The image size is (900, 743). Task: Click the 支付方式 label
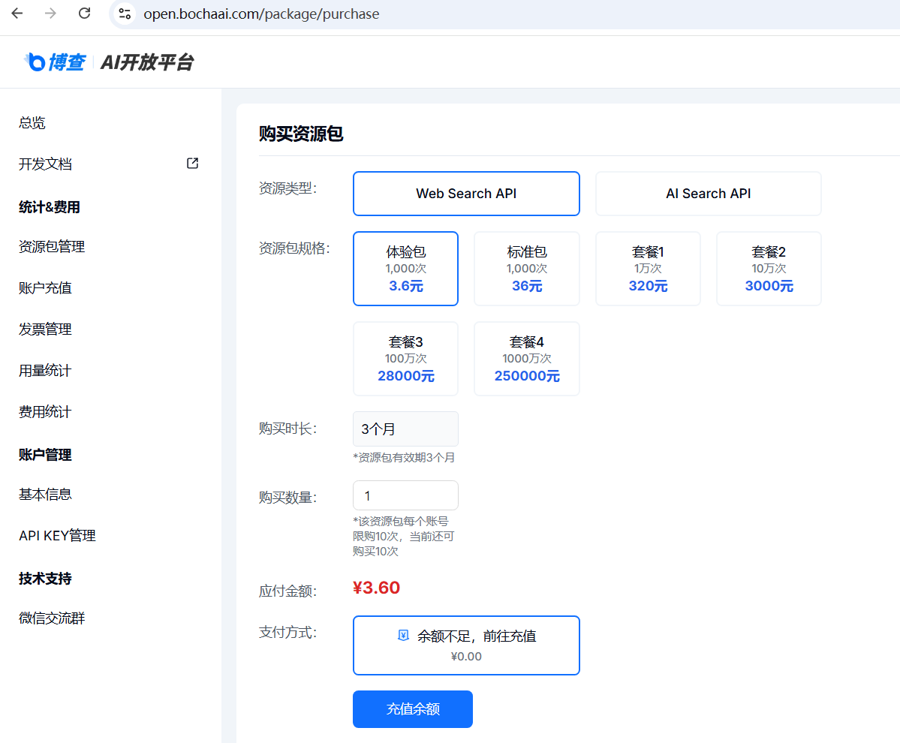click(x=287, y=632)
